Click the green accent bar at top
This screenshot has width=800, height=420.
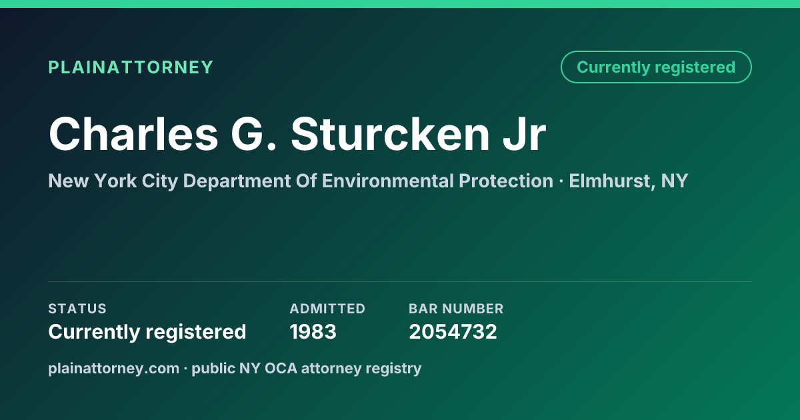click(x=400, y=4)
